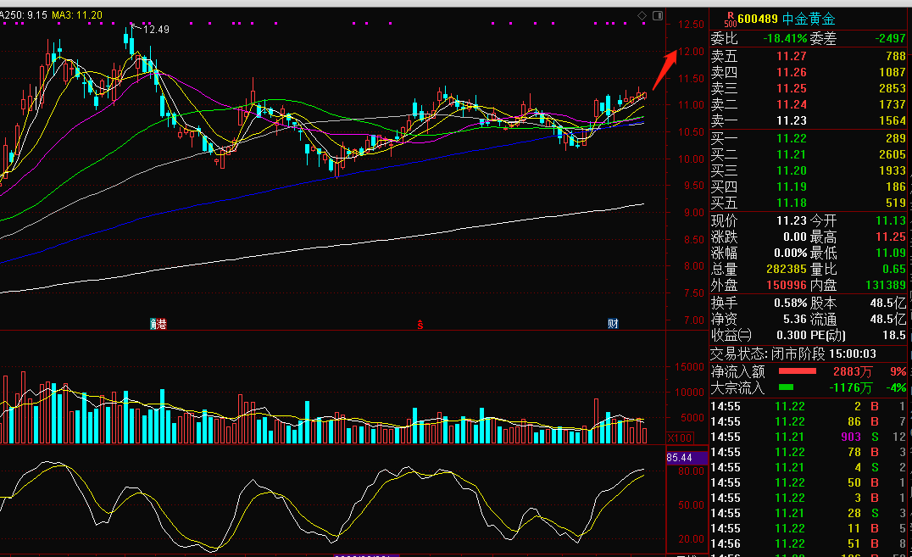Click the 总量 value 282385
Viewport: 912px width, 557px height.
(787, 270)
